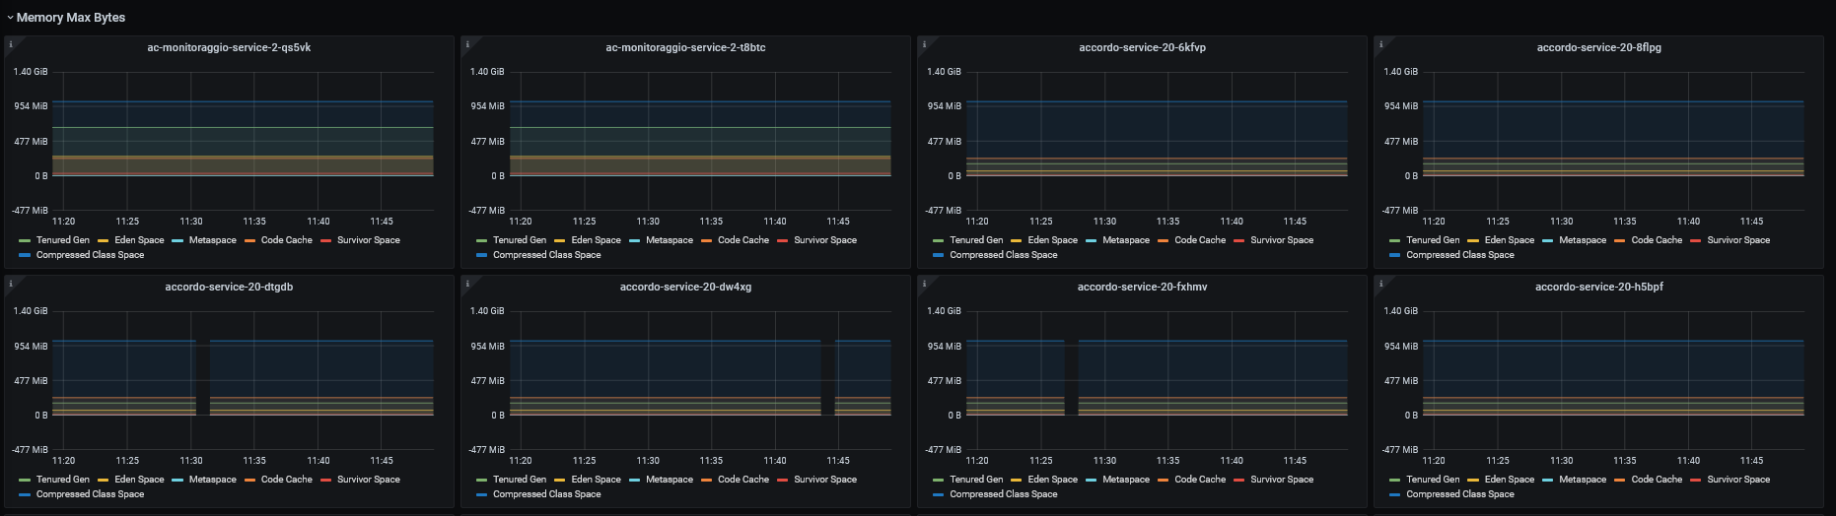
Task: Click graph area of accordo-service-20-dtgdb chart
Action: point(296,374)
